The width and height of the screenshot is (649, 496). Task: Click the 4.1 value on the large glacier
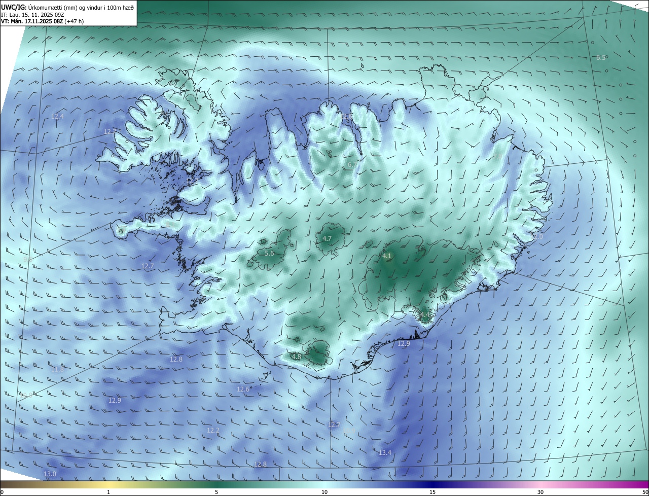coord(387,256)
